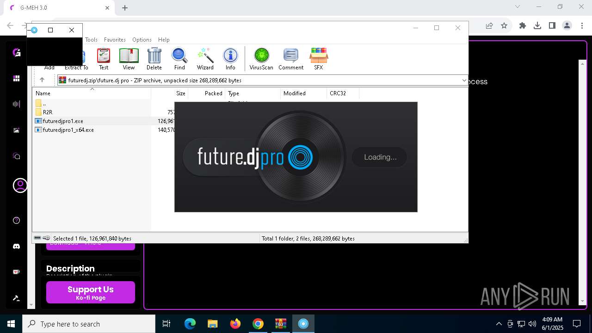Click the G-MEH logo in browser sidebar
The height and width of the screenshot is (333, 592).
[x=17, y=52]
